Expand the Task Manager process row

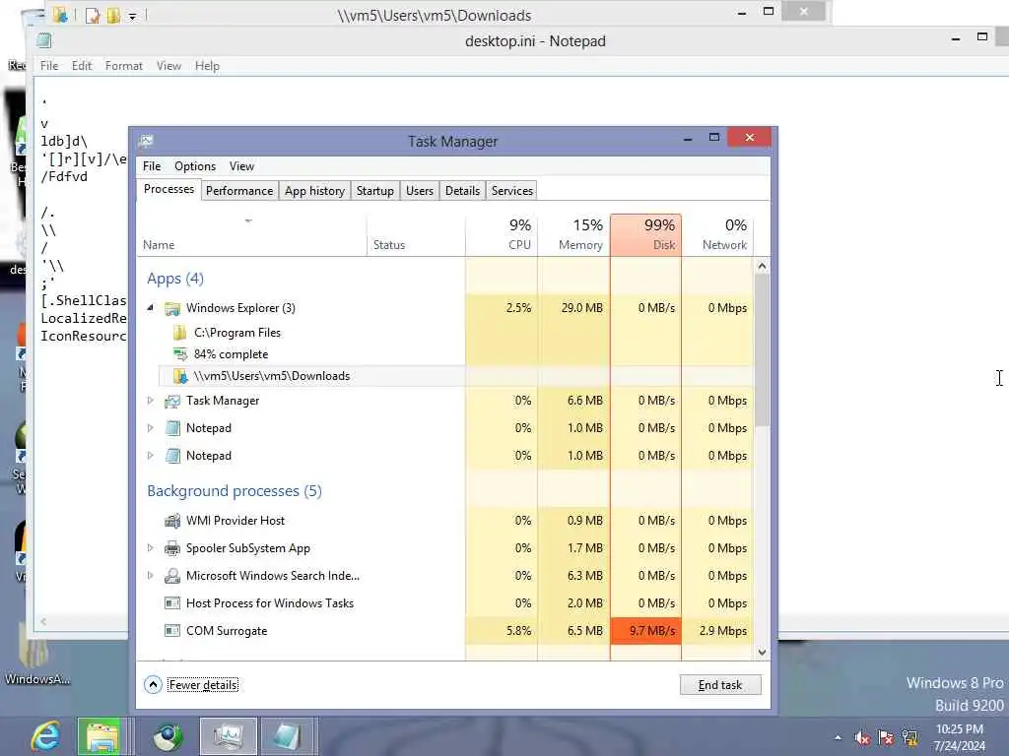(150, 401)
